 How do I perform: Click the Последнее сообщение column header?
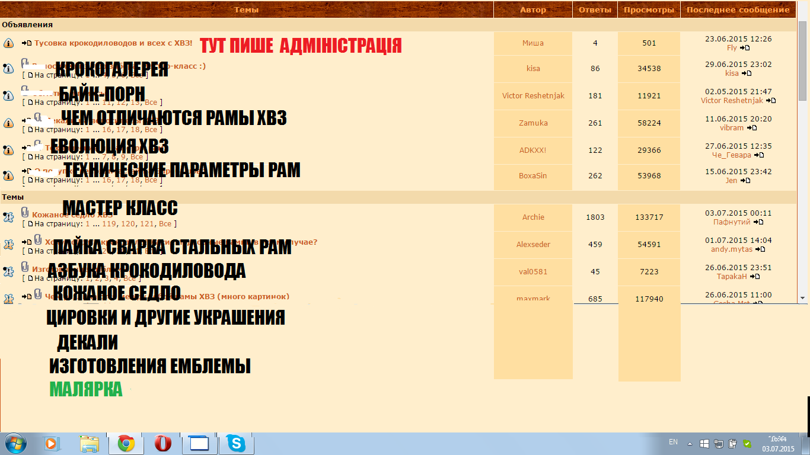click(x=738, y=9)
